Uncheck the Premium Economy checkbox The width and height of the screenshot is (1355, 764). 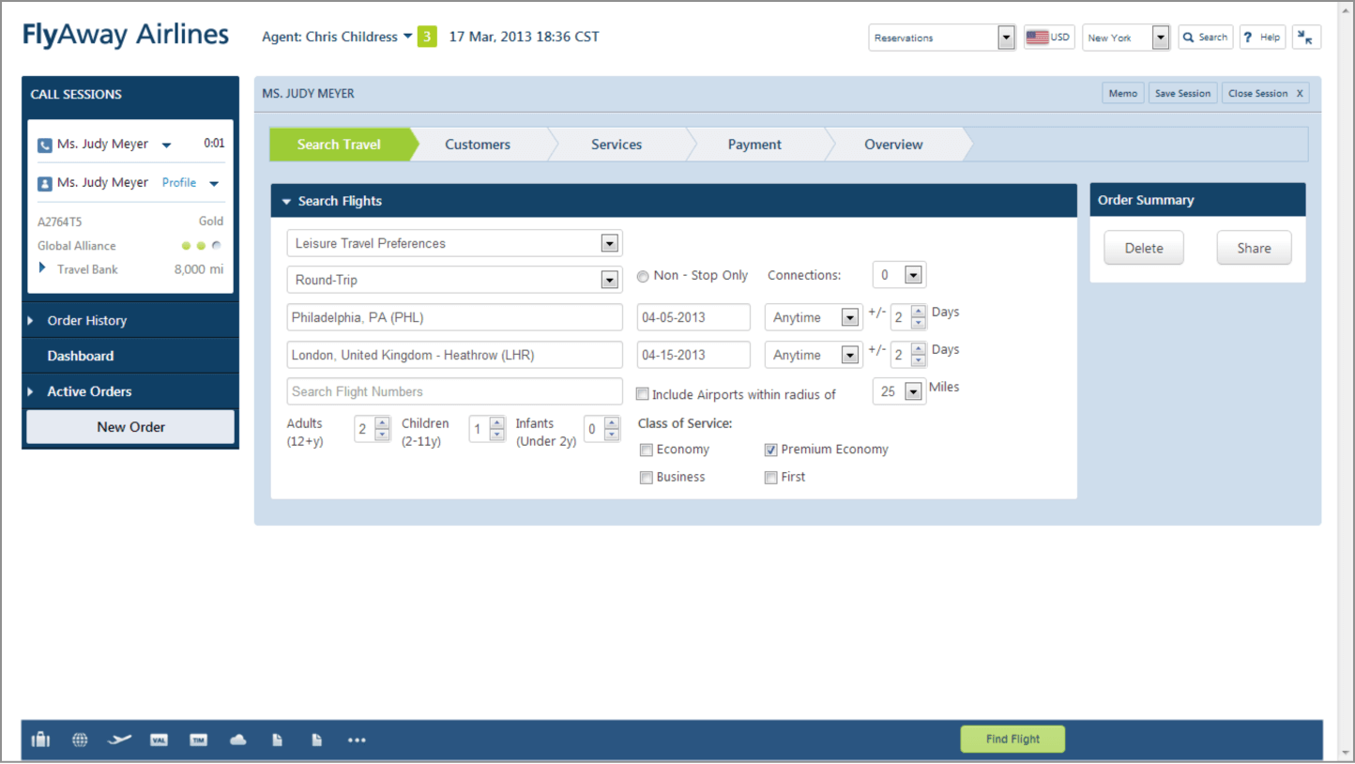point(770,451)
